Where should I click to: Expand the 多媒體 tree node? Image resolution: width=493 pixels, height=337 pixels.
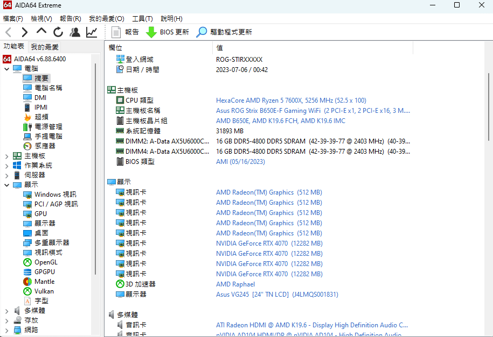[x=6, y=310]
